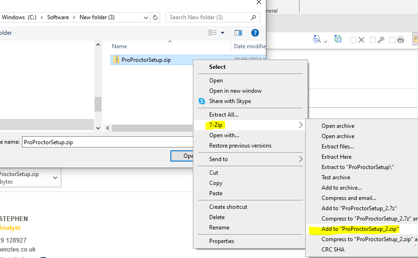Choose Extract Here from 7-Zip submenu
Viewport: 418px width, 258px height.
click(336, 157)
